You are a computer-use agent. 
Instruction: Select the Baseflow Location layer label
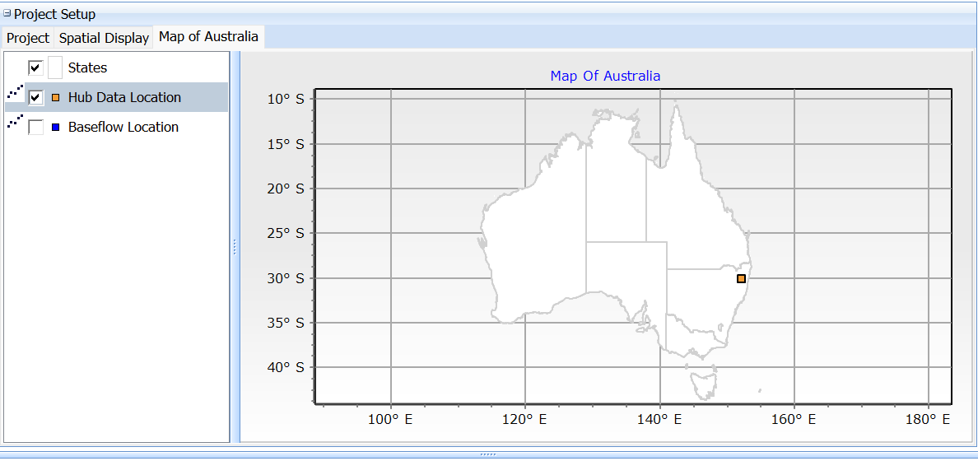click(x=123, y=128)
